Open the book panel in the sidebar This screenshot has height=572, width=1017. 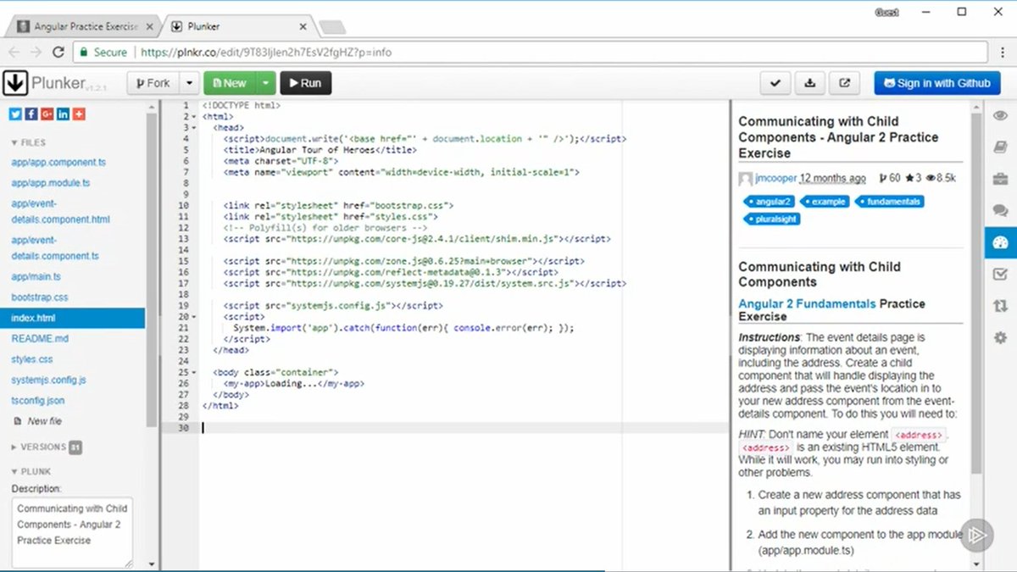tap(1000, 147)
